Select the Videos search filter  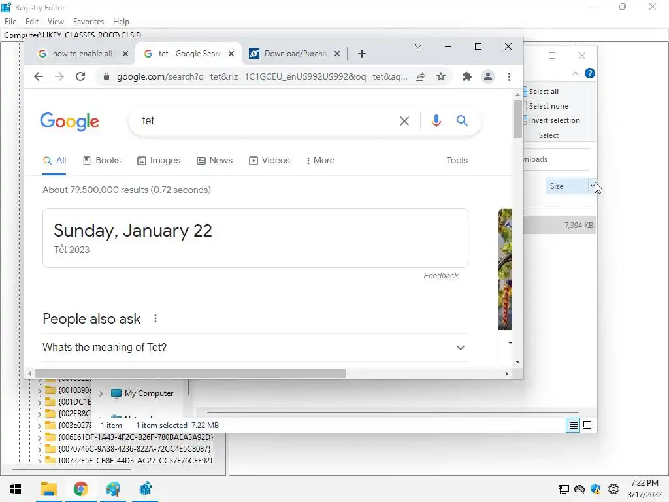pyautogui.click(x=270, y=161)
